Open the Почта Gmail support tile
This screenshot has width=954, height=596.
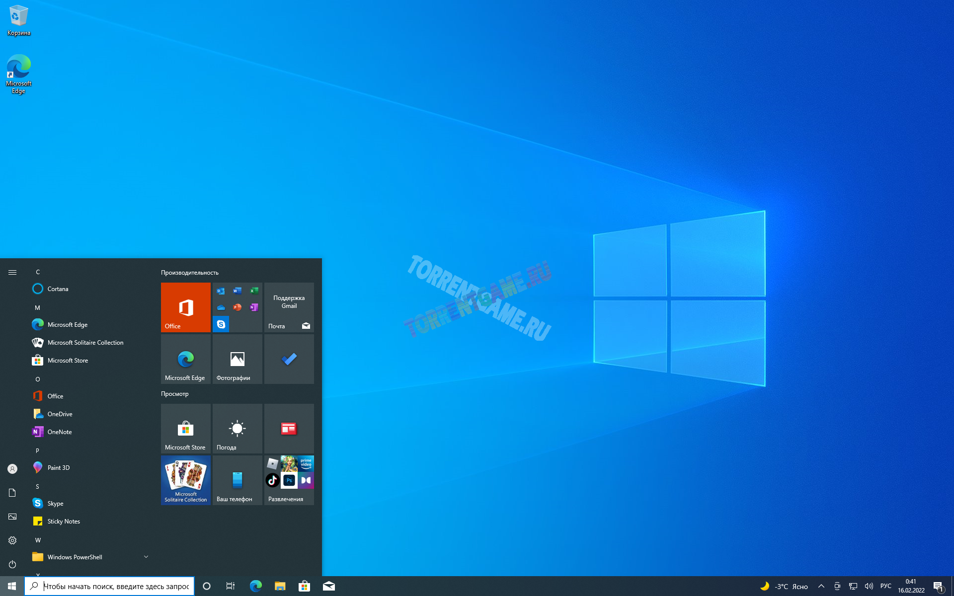289,307
